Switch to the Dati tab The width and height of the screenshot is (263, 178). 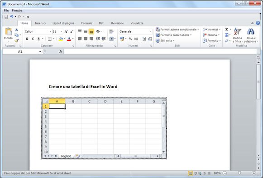(x=101, y=23)
